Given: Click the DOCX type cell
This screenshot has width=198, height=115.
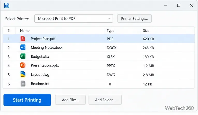Looking at the screenshot, I should coord(112,48).
